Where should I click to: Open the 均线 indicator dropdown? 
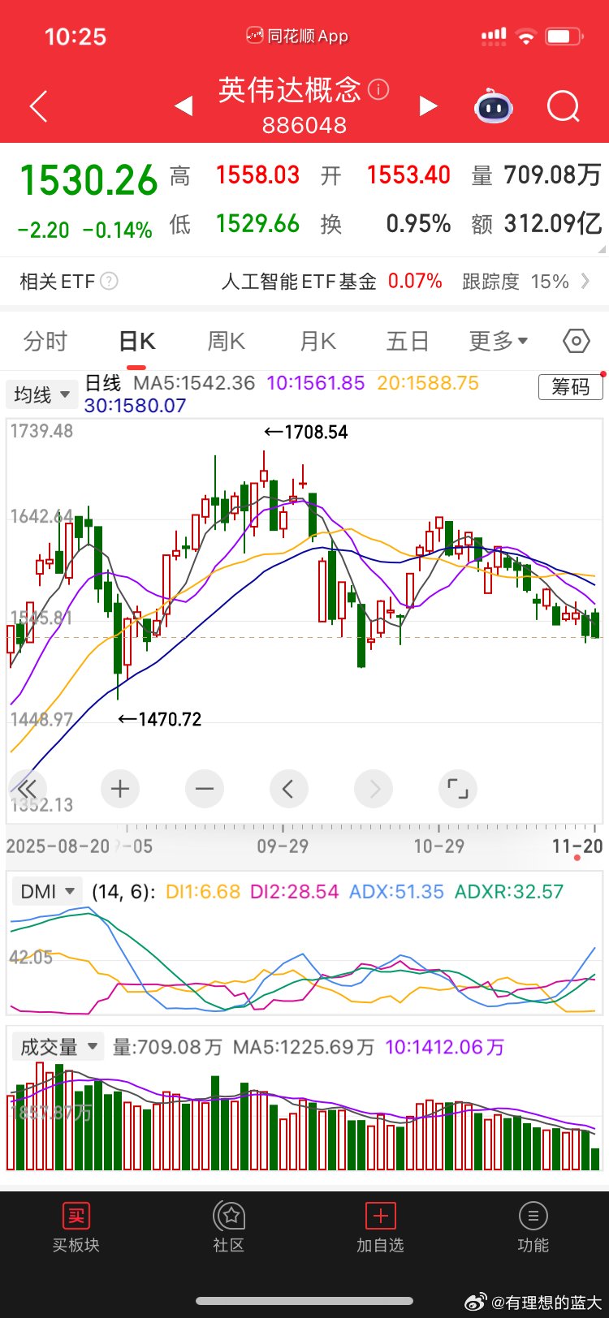tap(41, 395)
